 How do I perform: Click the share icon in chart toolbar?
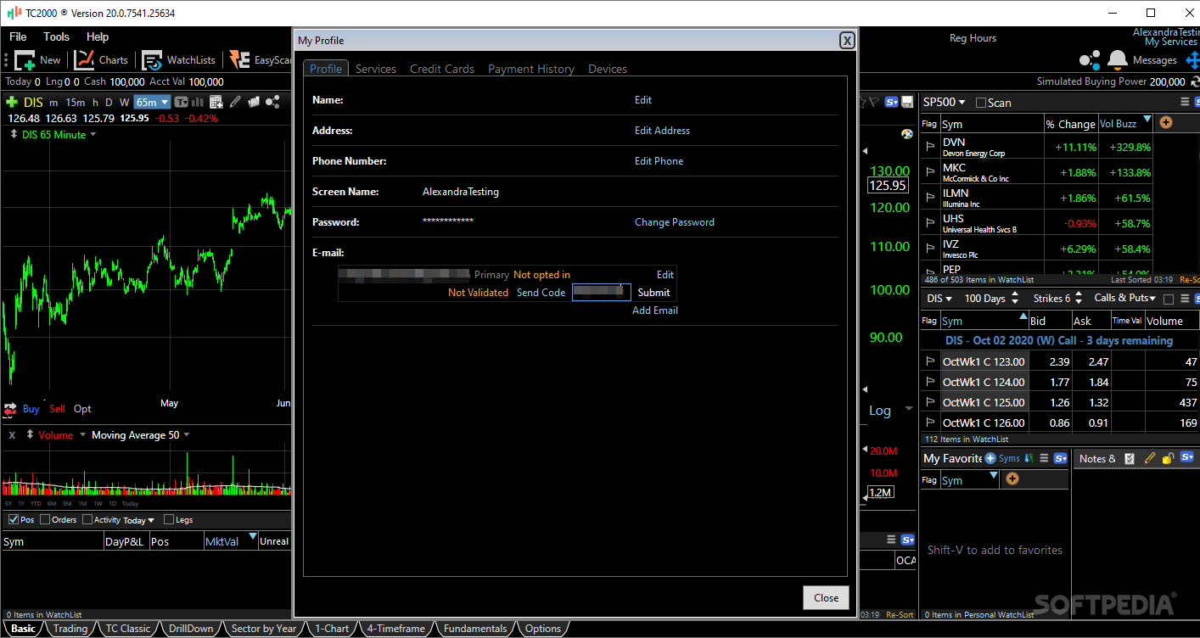(272, 102)
